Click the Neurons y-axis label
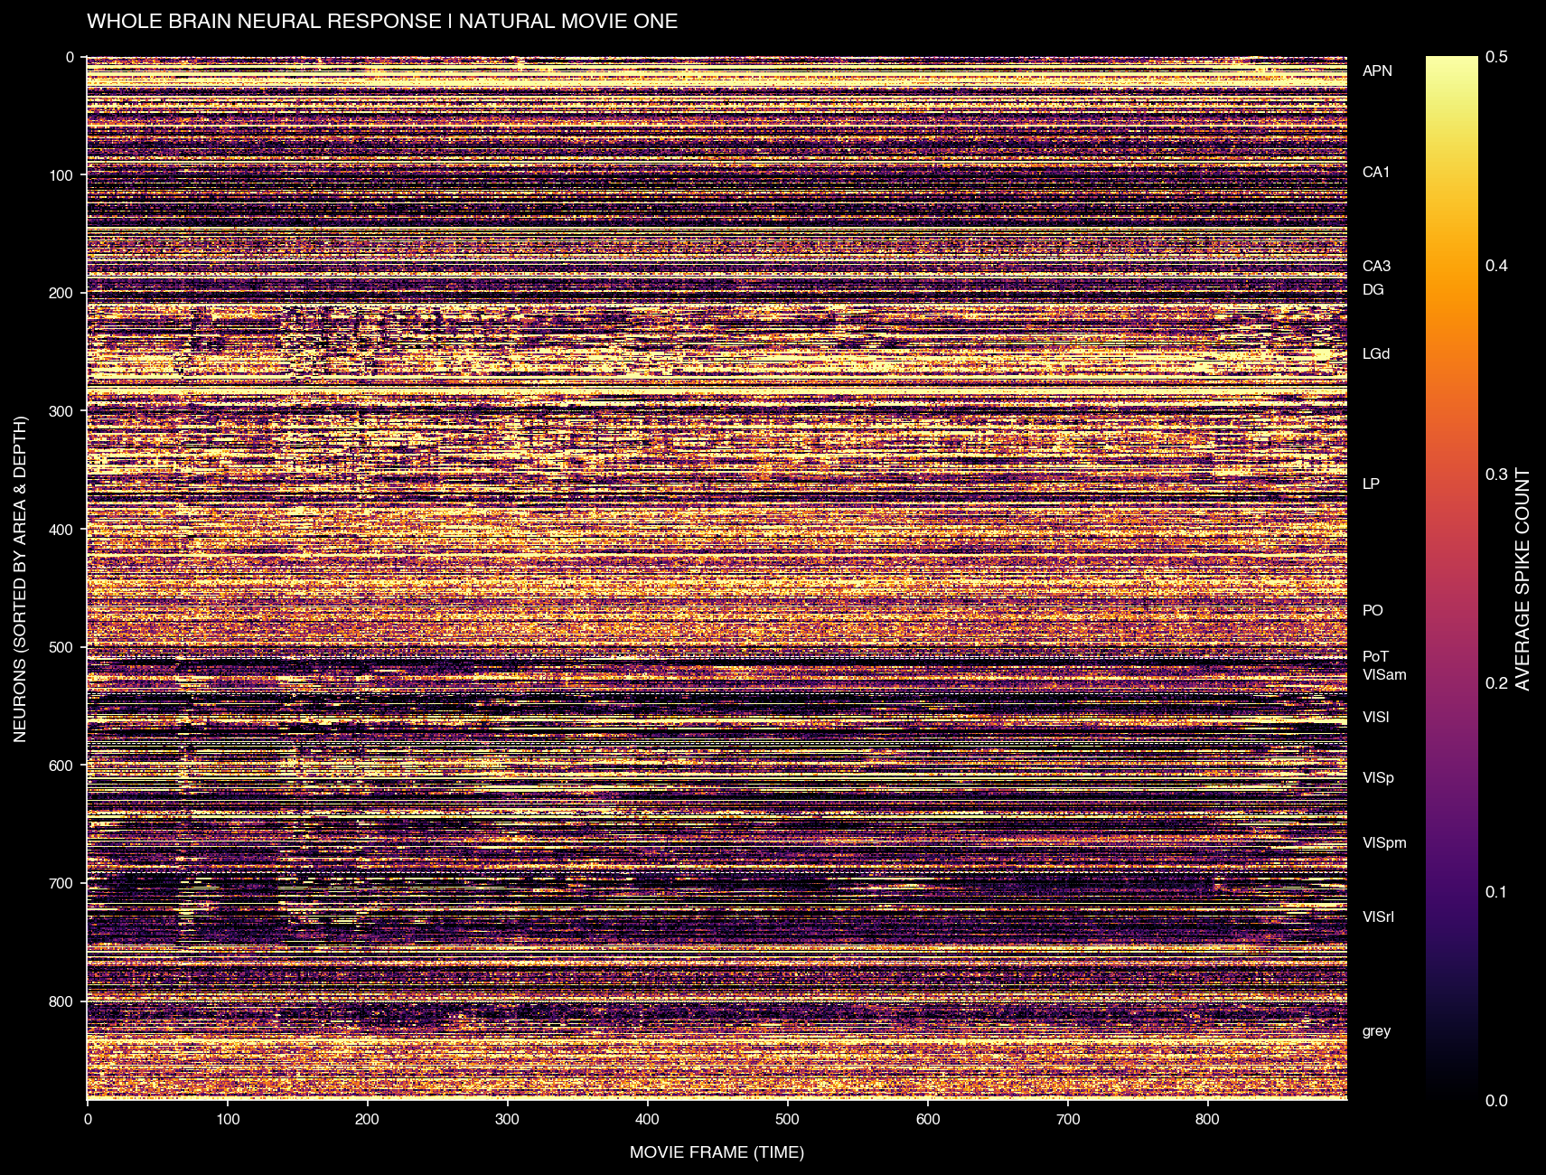1546x1175 pixels. (x=21, y=578)
